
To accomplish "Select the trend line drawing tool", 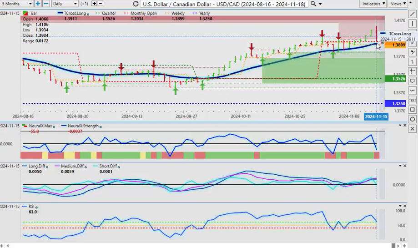I will pos(412,14).
